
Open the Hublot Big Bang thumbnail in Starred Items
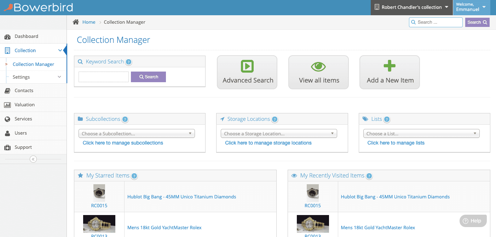click(x=99, y=193)
